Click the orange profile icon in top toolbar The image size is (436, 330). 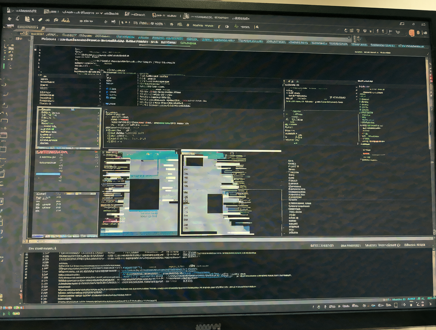(x=412, y=33)
